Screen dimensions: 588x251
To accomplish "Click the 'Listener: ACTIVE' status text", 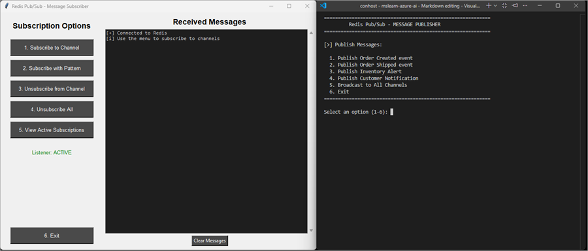I will tap(52, 153).
